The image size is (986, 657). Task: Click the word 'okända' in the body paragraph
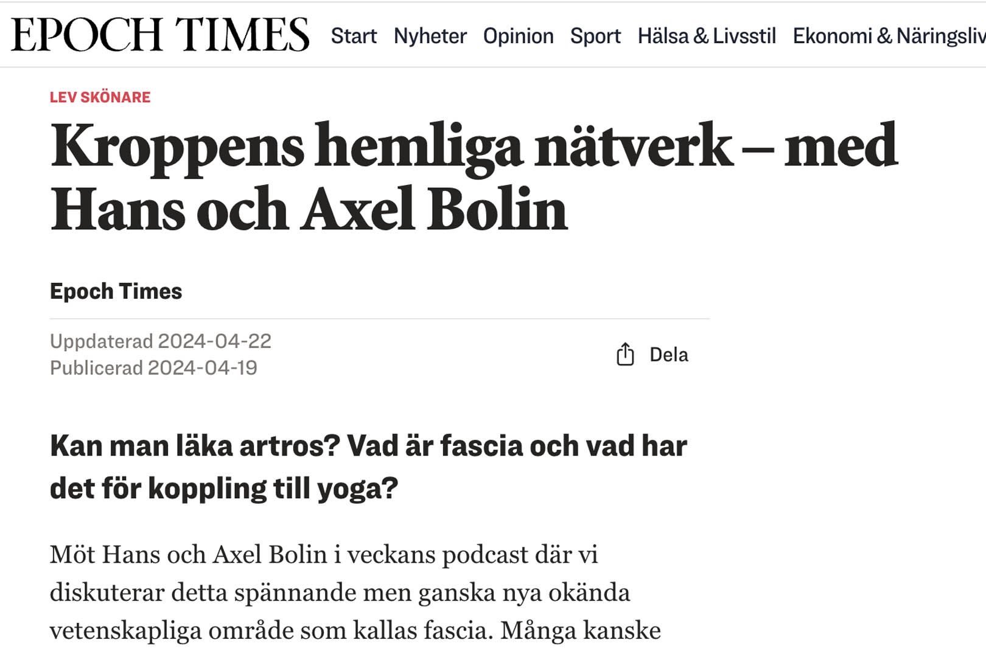click(x=589, y=593)
